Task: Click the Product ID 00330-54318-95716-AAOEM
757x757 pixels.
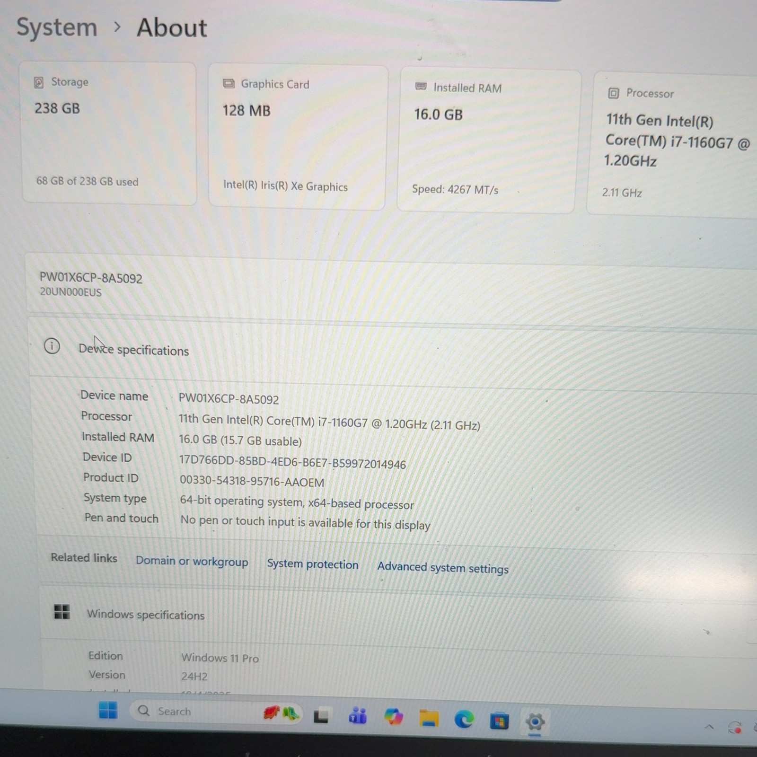Action: (252, 482)
